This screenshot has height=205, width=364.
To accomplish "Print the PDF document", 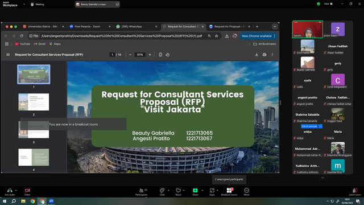I will [264, 55].
